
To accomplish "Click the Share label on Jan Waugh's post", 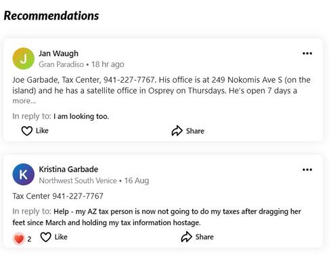I will [195, 131].
